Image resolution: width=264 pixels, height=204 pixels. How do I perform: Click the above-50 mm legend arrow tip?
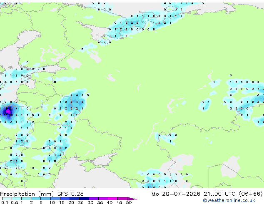pos(132,199)
